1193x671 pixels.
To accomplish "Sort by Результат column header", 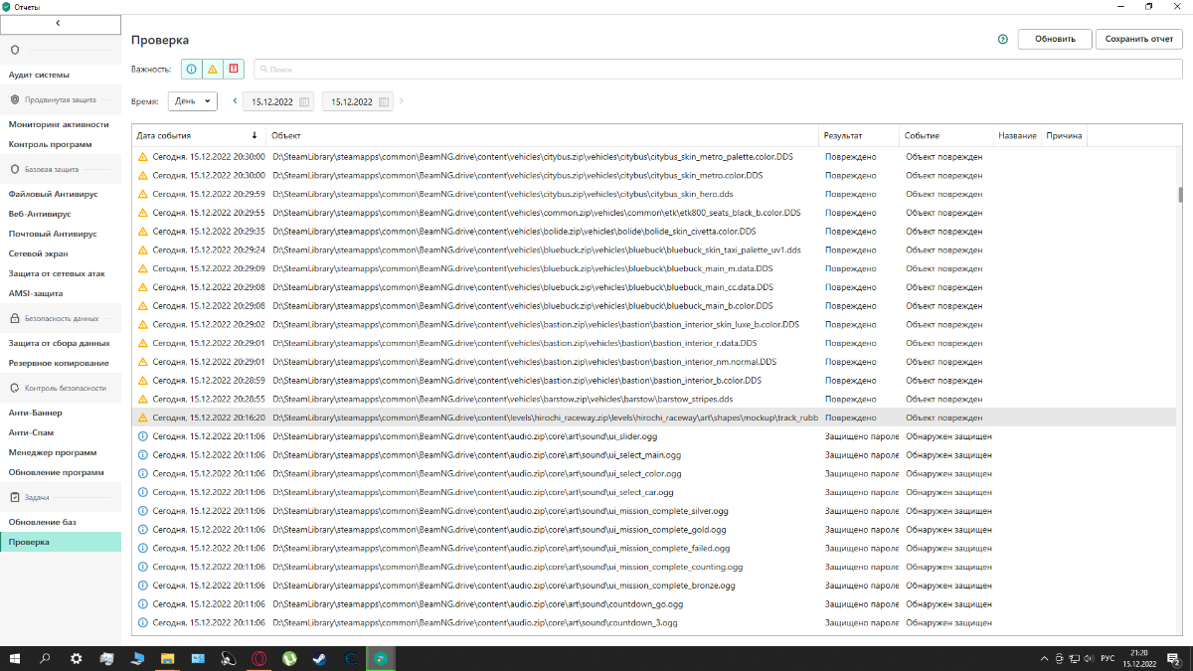I will pyautogui.click(x=859, y=135).
